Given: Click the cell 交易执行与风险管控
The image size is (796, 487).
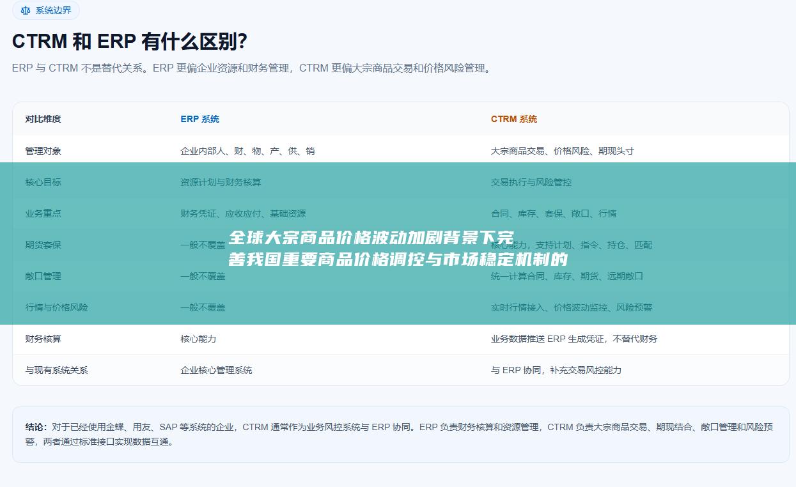Looking at the screenshot, I should [531, 182].
